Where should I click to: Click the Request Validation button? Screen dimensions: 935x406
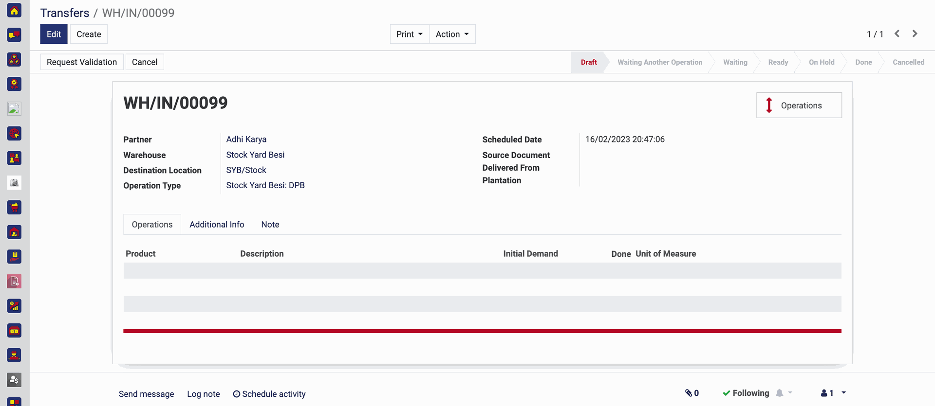coord(82,62)
